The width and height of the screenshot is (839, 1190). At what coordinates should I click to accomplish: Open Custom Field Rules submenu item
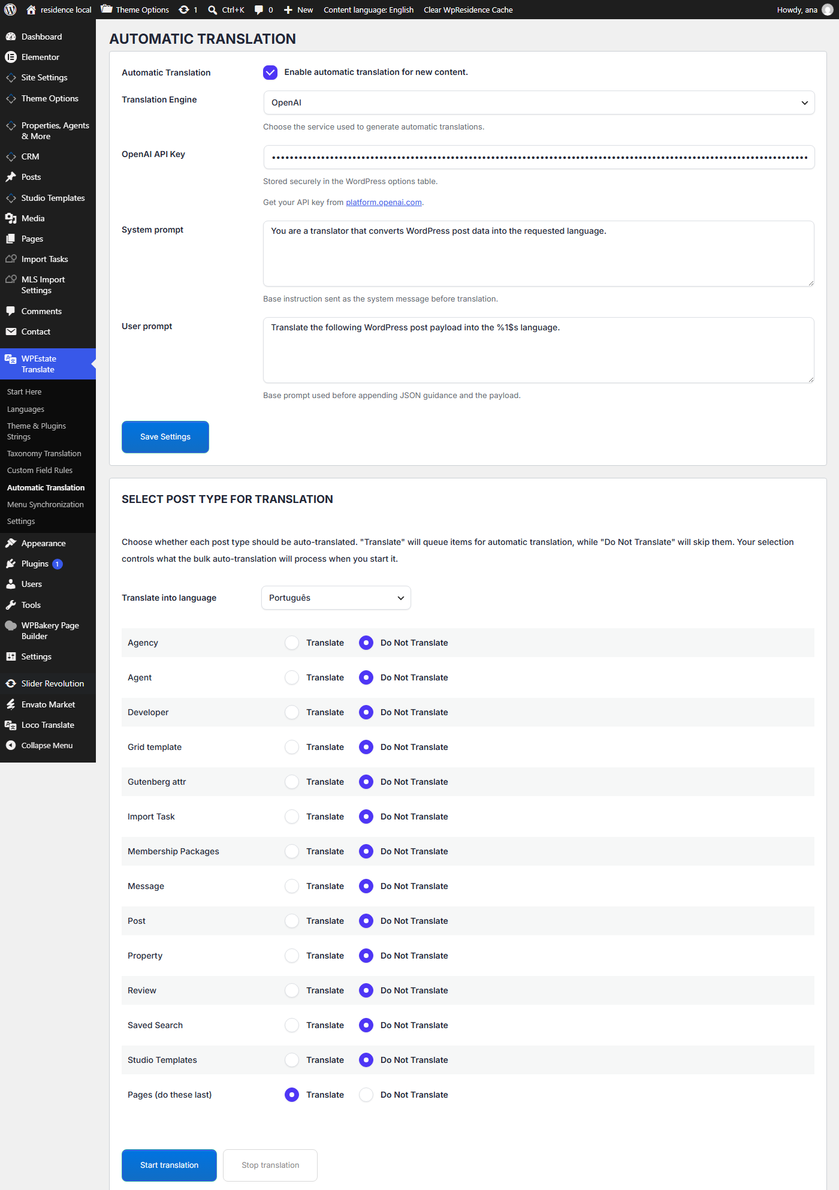40,470
